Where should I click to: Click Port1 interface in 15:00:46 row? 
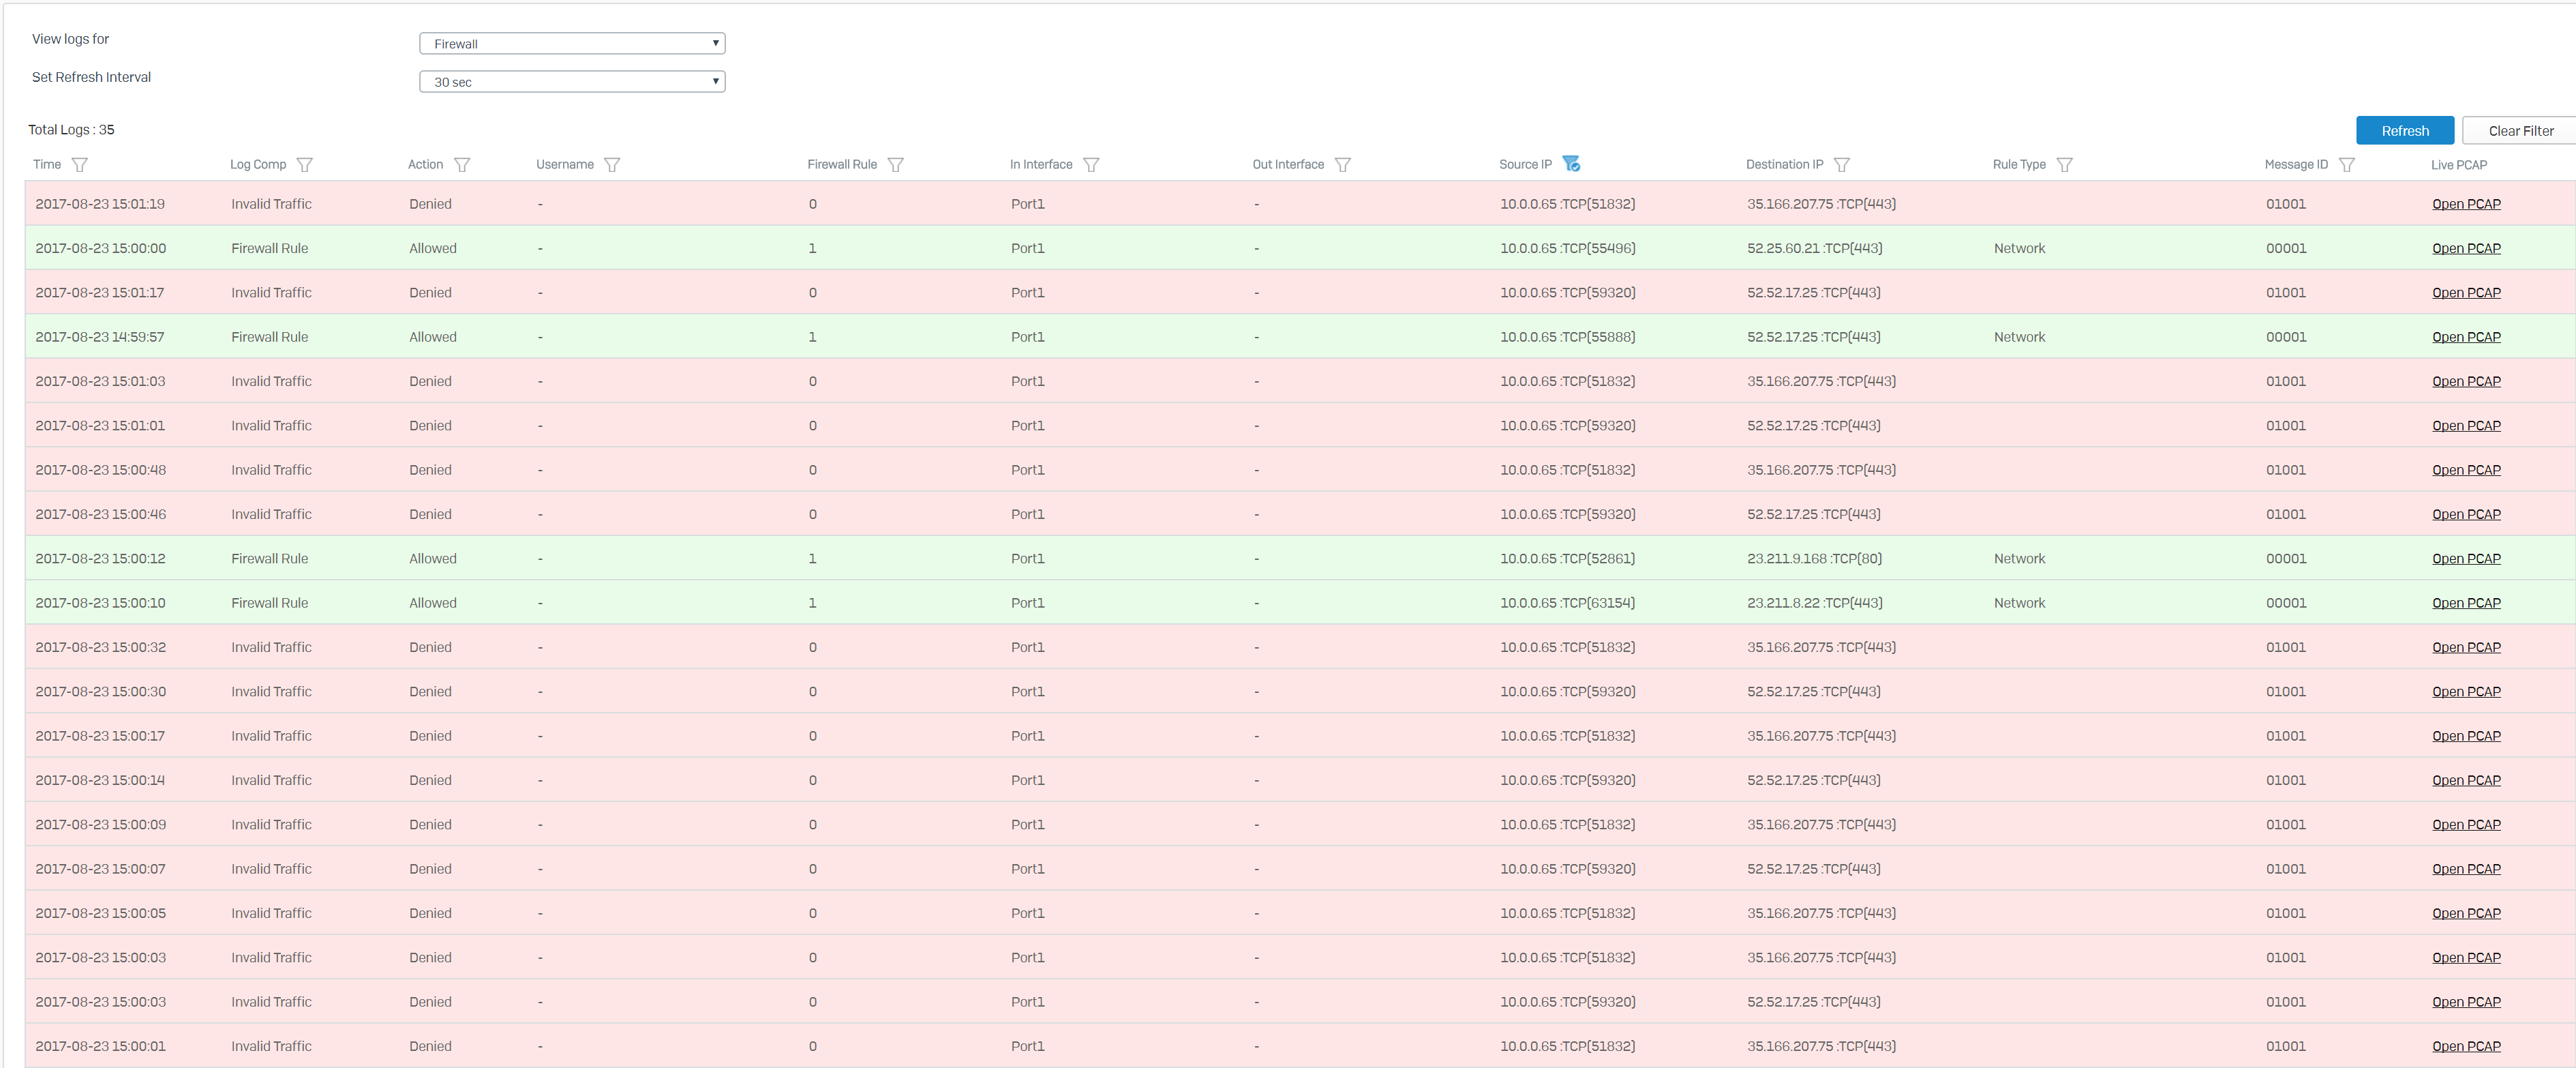pos(1027,514)
